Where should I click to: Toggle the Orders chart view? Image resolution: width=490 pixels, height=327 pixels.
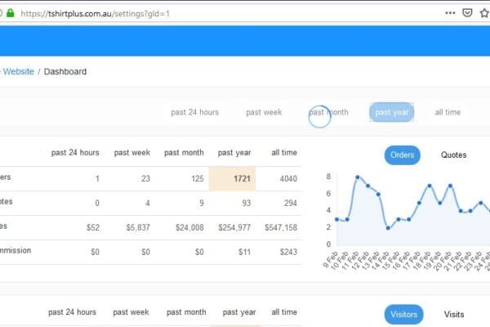click(x=401, y=155)
